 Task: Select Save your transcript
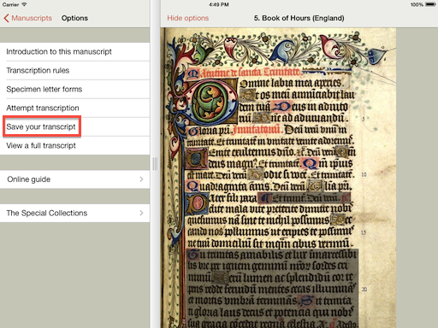[74, 126]
